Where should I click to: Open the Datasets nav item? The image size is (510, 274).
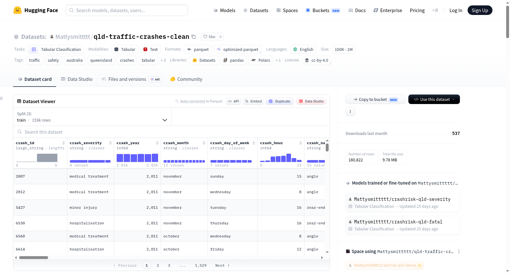(256, 10)
